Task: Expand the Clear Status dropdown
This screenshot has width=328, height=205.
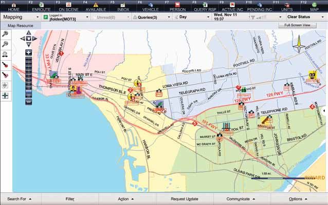Action: pos(305,17)
